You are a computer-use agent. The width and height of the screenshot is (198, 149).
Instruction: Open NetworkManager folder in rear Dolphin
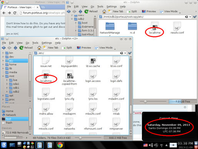point(110,29)
